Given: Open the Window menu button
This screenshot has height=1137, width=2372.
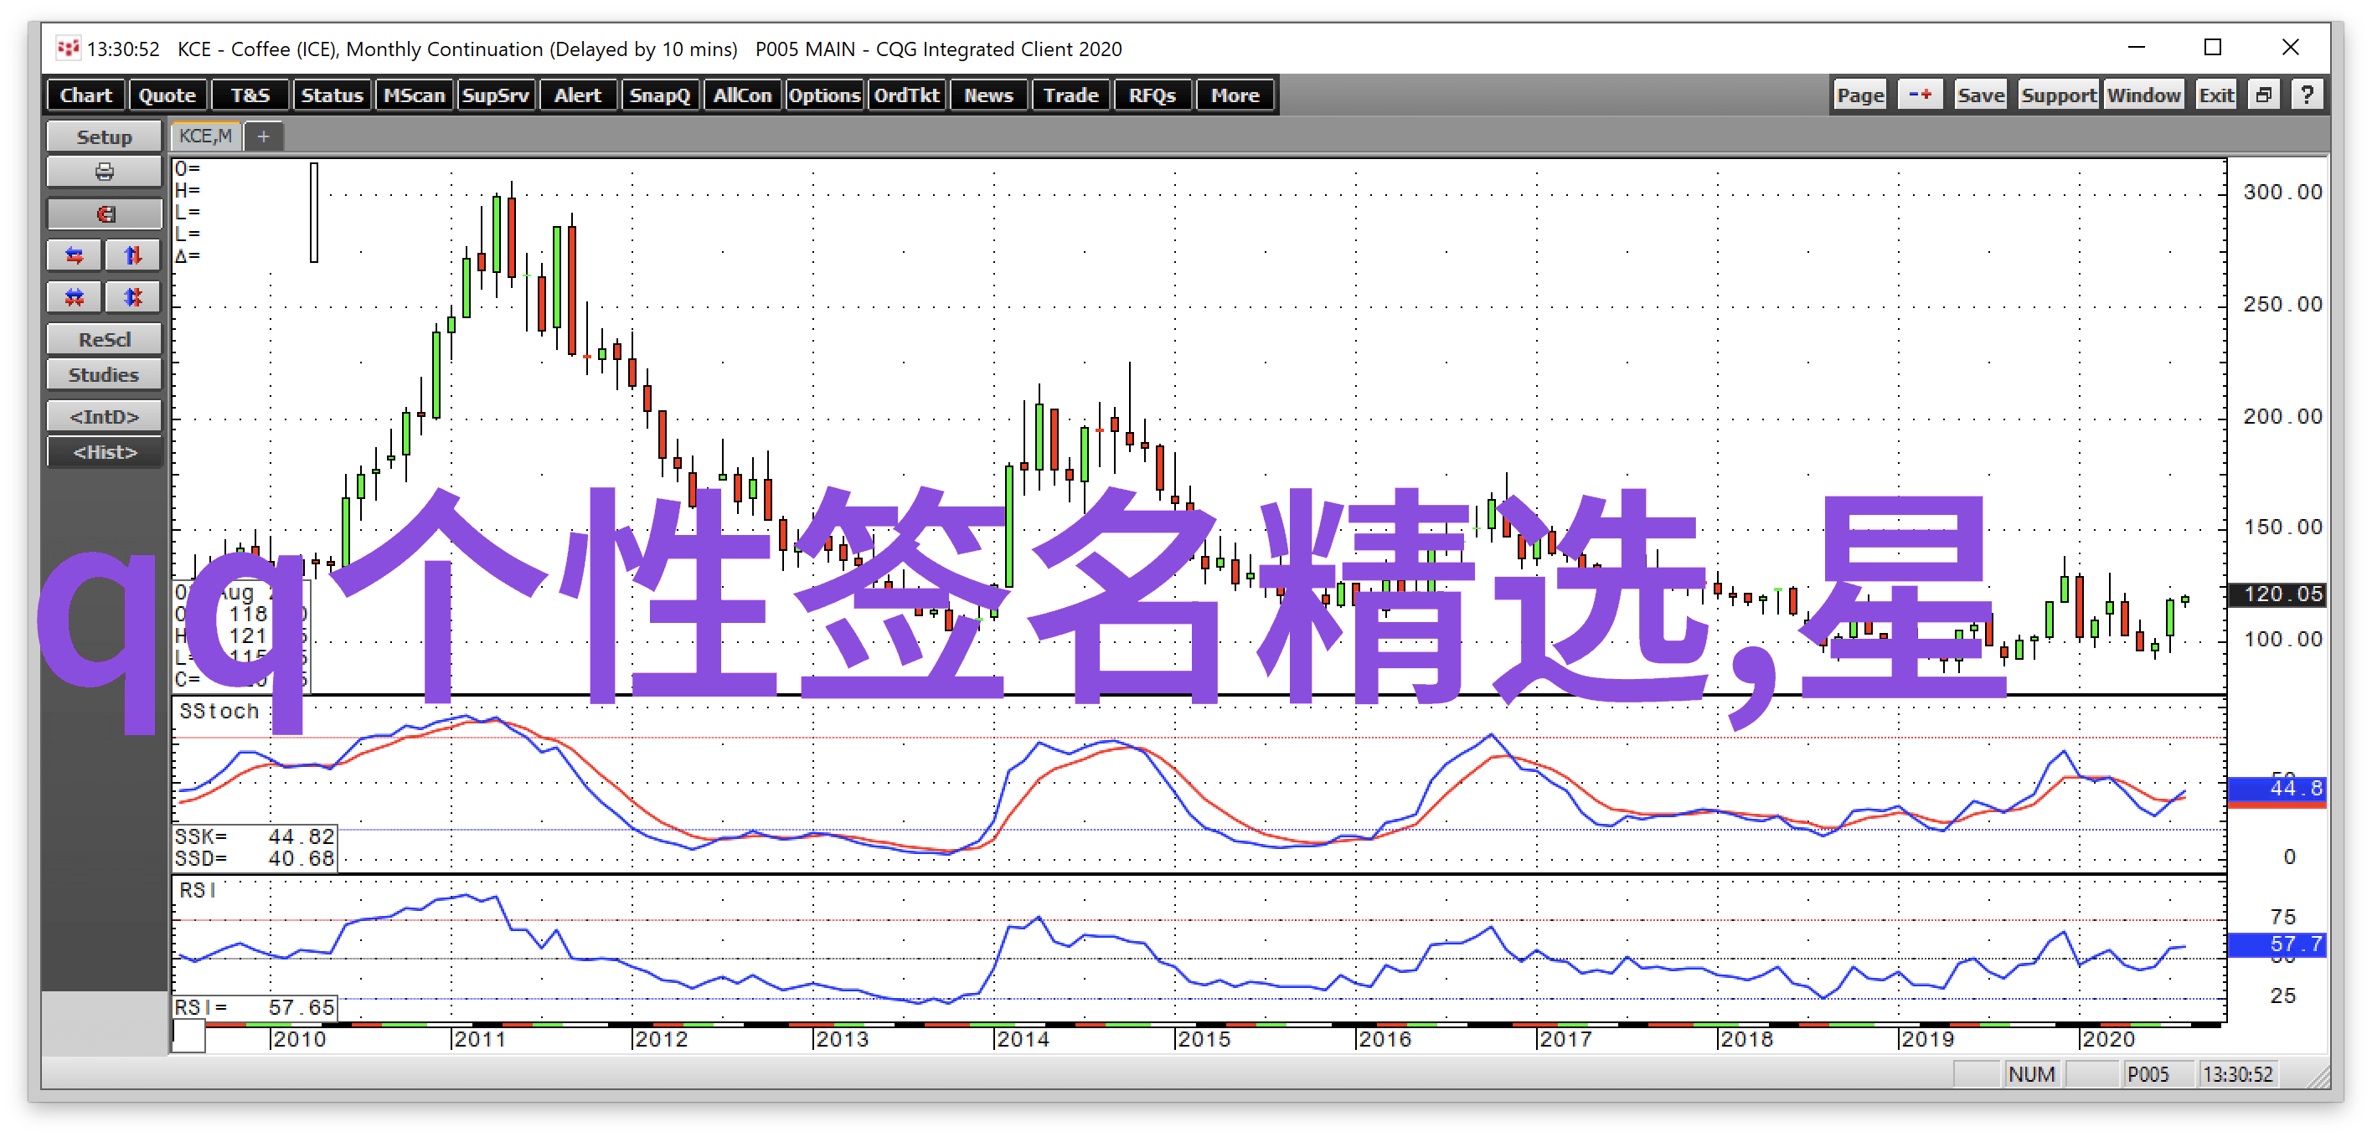Looking at the screenshot, I should [2143, 95].
